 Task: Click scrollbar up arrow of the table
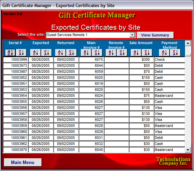coord(188,43)
